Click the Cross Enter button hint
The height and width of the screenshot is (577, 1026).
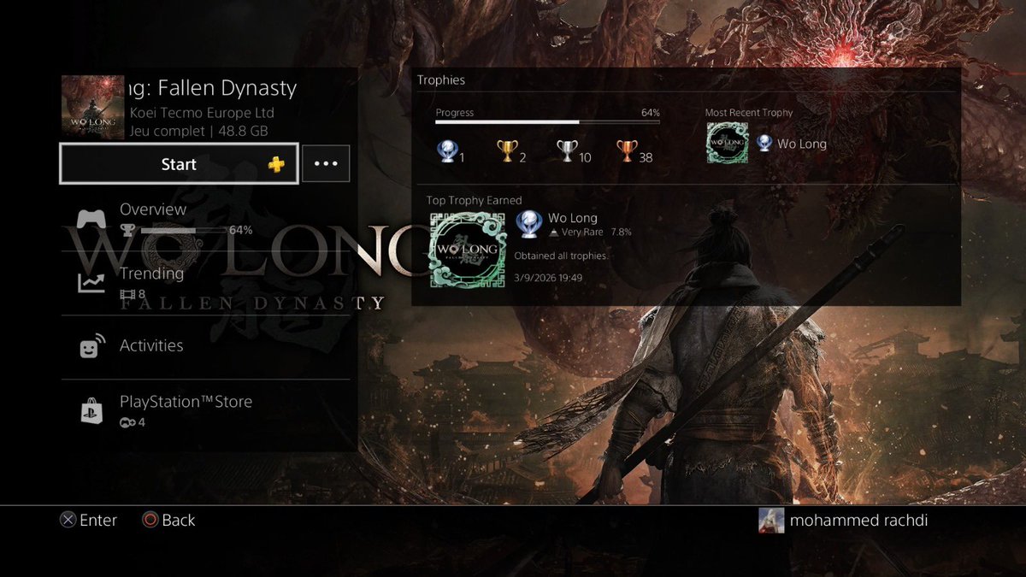pyautogui.click(x=89, y=520)
